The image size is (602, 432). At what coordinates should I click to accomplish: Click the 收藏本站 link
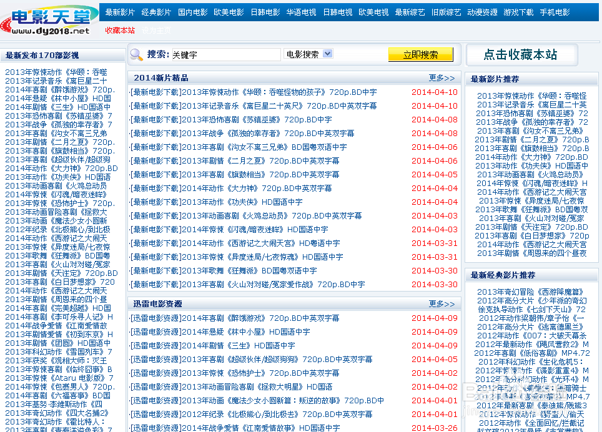tap(120, 31)
